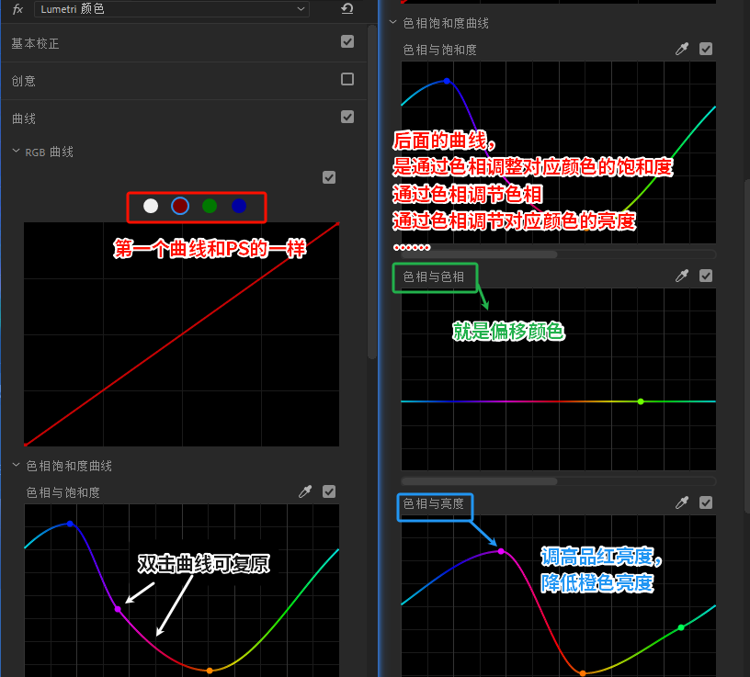The width and height of the screenshot is (750, 677).
Task: Click horizontal scrollbar under right saturation curve
Action: pyautogui.click(x=479, y=254)
